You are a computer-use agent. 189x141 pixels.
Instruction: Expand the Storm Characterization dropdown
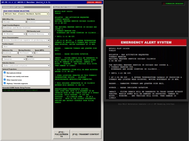click(26, 40)
